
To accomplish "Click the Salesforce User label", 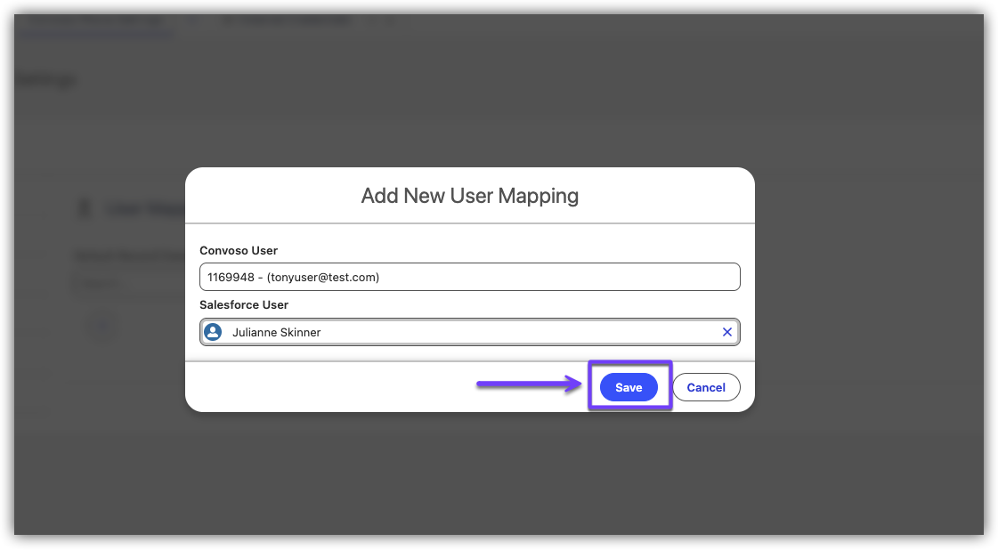I will (244, 305).
